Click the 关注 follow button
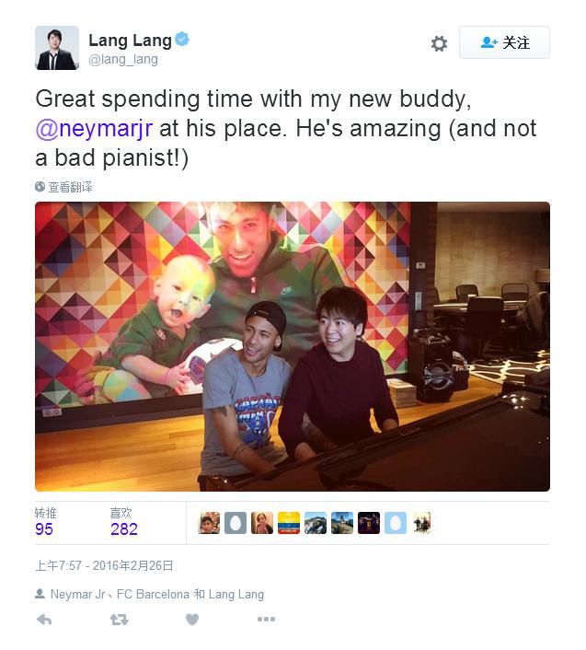This screenshot has width=586, height=650. pyautogui.click(x=504, y=42)
